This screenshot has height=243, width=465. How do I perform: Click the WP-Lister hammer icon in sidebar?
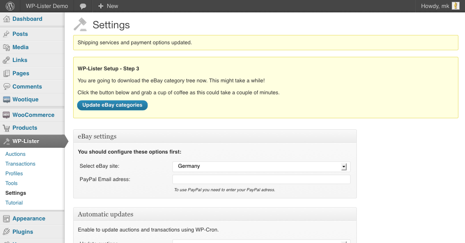pos(7,141)
